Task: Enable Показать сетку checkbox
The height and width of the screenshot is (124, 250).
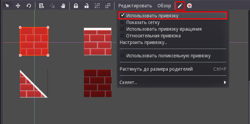Action: (122, 22)
